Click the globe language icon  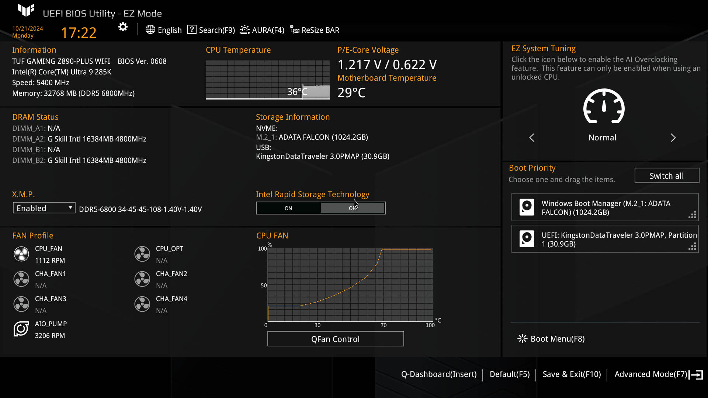(x=150, y=29)
